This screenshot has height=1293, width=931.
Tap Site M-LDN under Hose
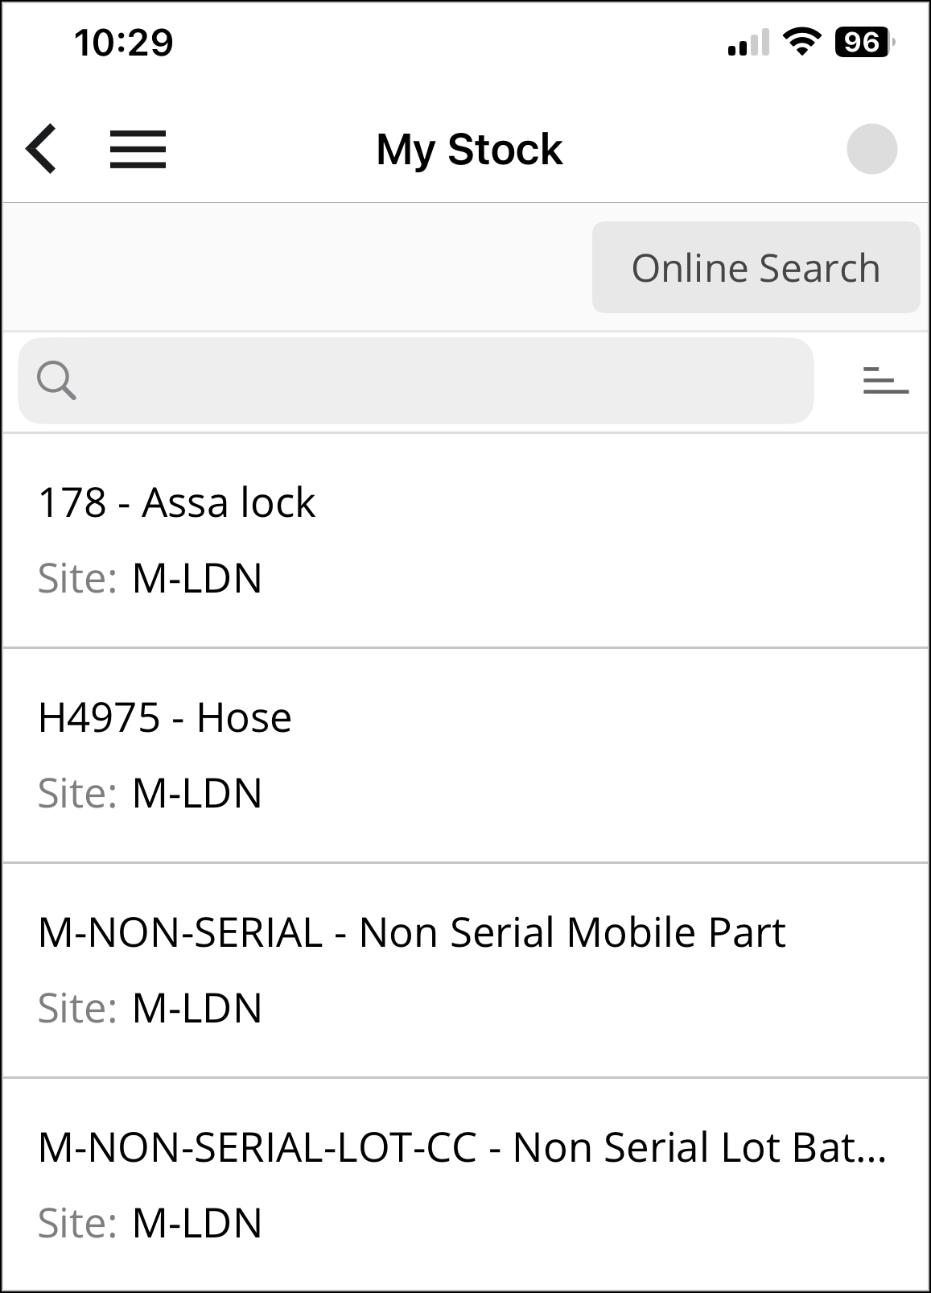[150, 794]
